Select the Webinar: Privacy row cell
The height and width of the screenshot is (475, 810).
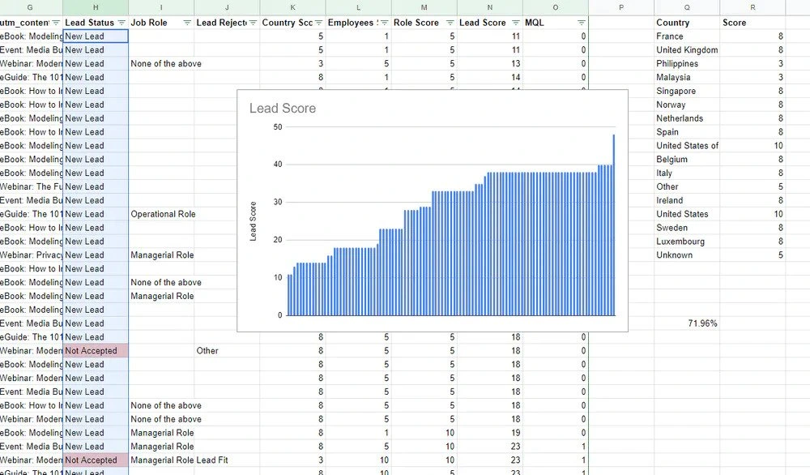[31, 255]
